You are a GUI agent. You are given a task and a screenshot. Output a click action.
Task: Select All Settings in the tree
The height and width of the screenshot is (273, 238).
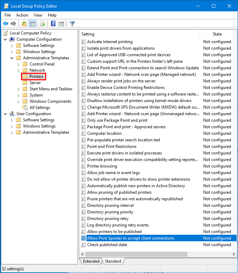point(40,108)
